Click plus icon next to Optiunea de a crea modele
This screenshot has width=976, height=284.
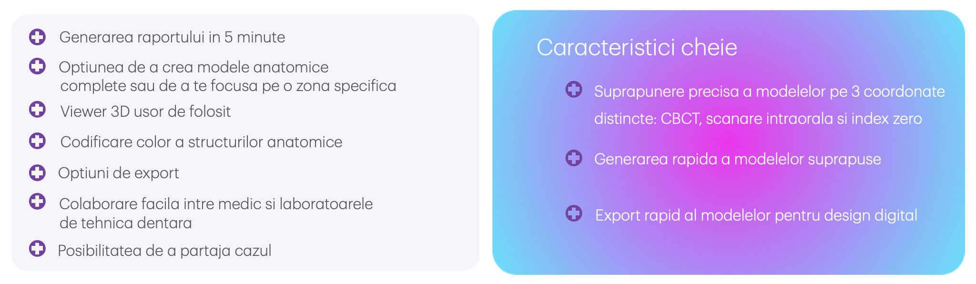[x=37, y=66]
